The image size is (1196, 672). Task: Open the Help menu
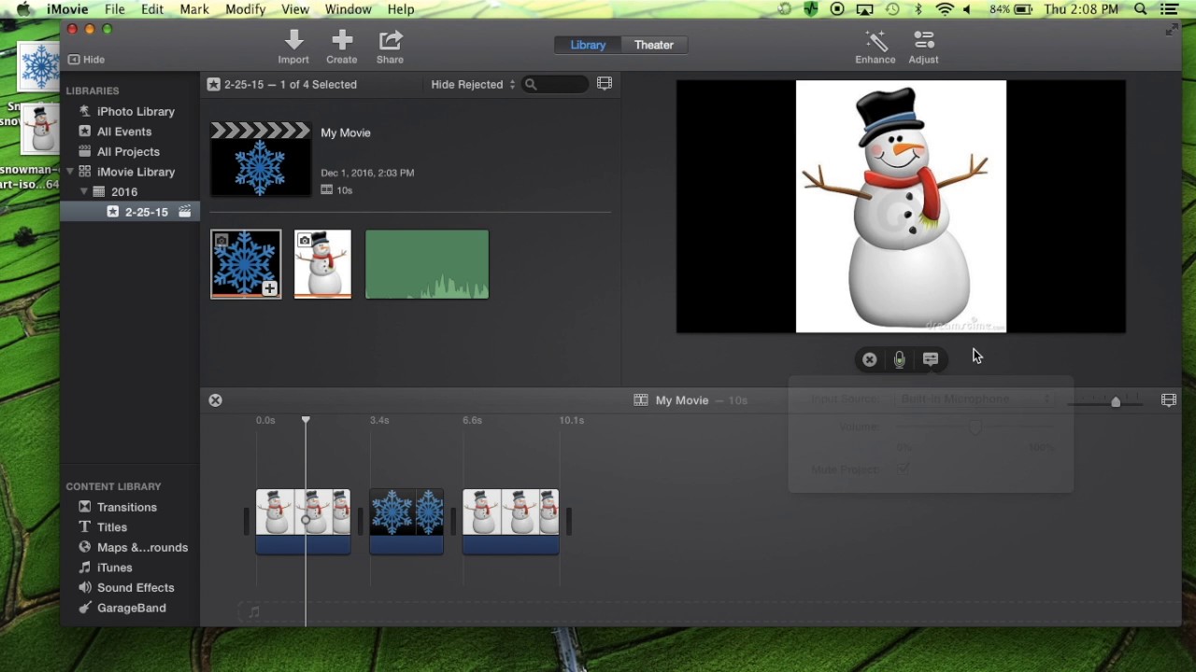tap(401, 9)
